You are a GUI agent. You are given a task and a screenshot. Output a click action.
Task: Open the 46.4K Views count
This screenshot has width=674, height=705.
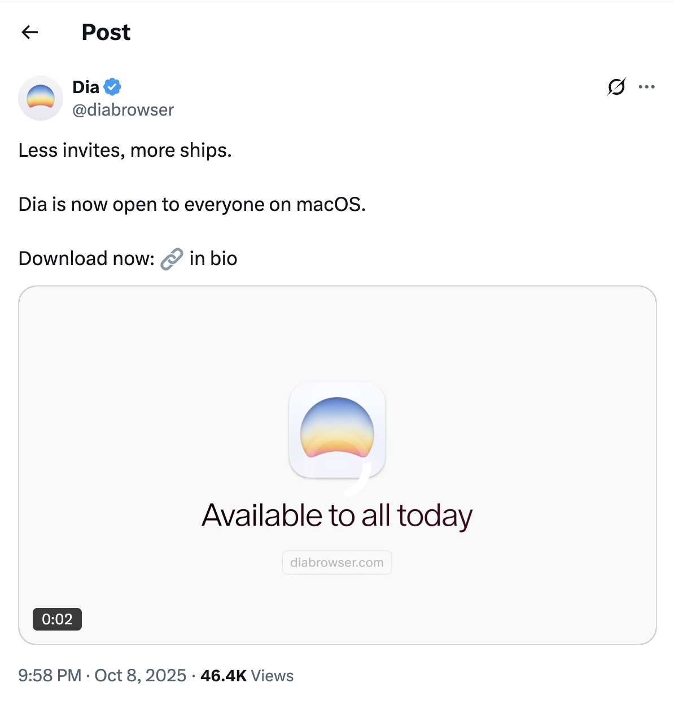247,676
